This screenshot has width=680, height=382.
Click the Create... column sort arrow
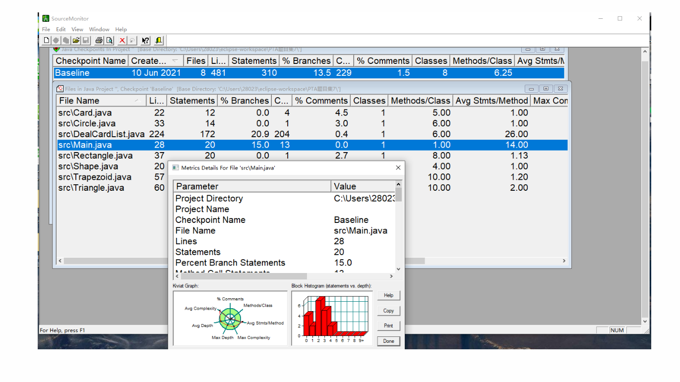[x=175, y=61]
